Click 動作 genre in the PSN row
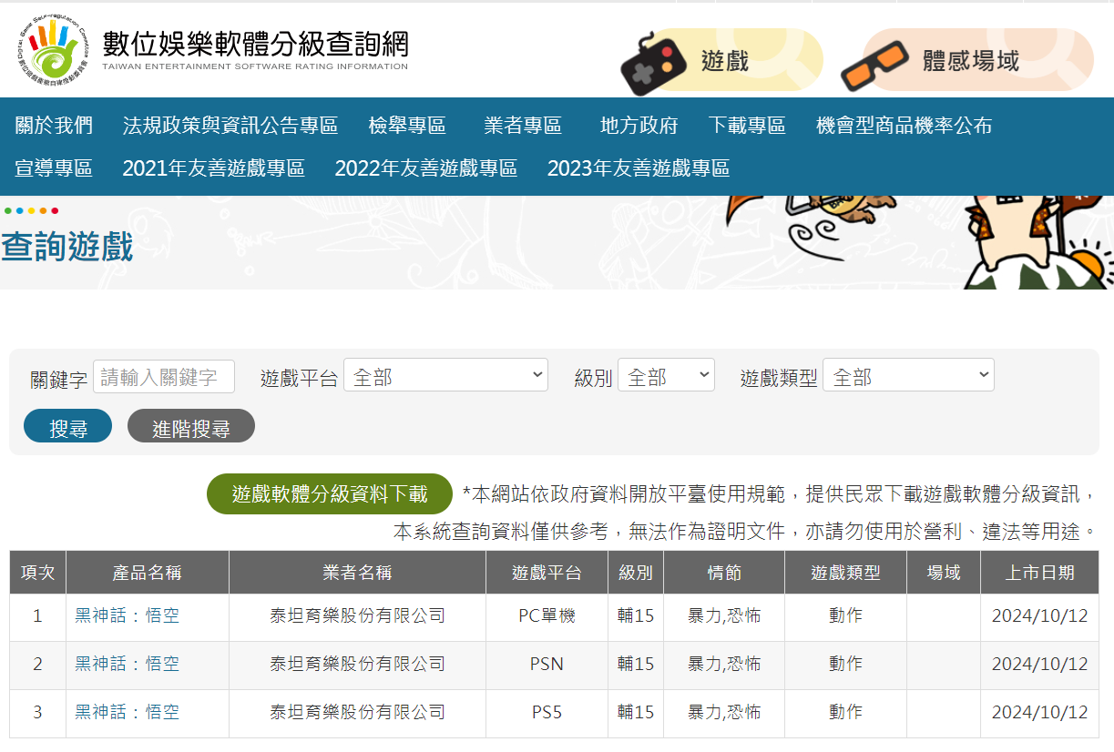The image size is (1114, 752). [x=846, y=665]
